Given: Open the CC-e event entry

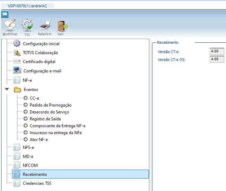Looking at the screenshot, I should [x=34, y=98].
